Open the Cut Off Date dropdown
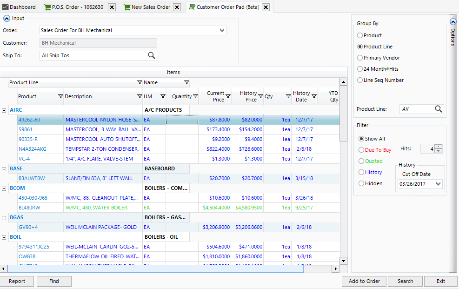 click(439, 184)
